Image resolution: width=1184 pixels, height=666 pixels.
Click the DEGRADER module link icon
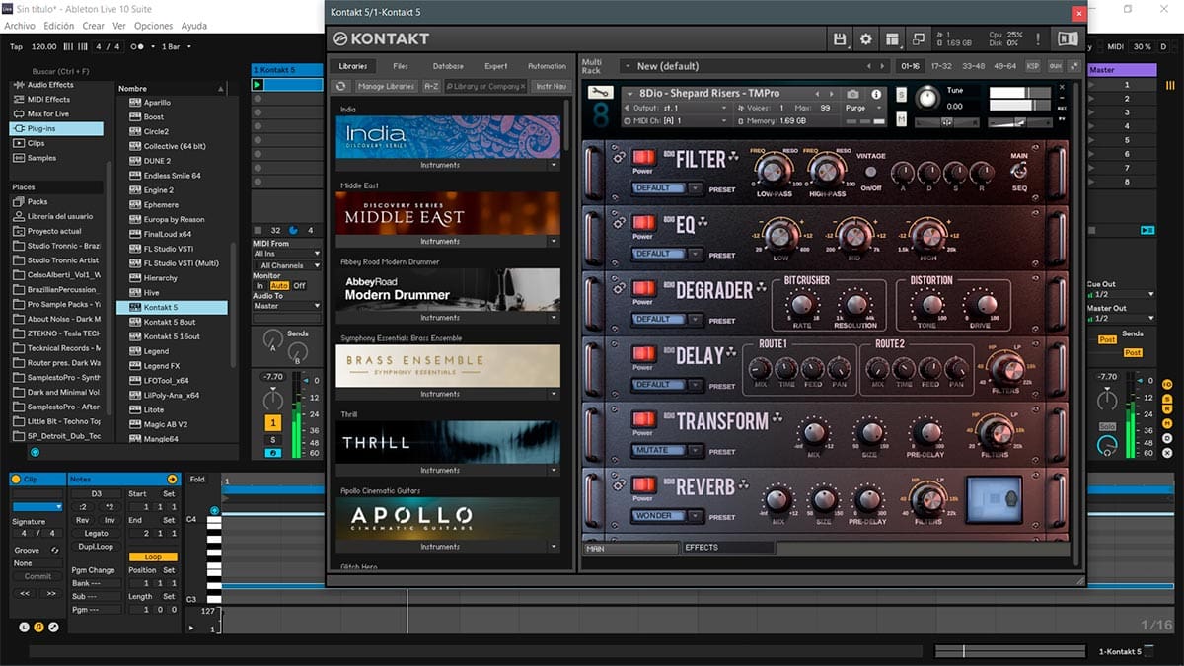coord(619,288)
